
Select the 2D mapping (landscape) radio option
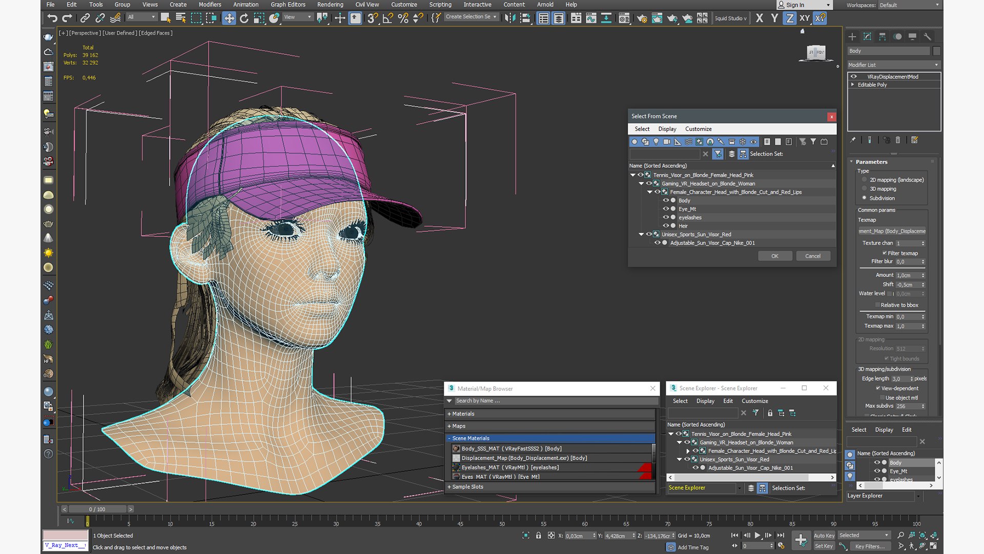click(864, 180)
